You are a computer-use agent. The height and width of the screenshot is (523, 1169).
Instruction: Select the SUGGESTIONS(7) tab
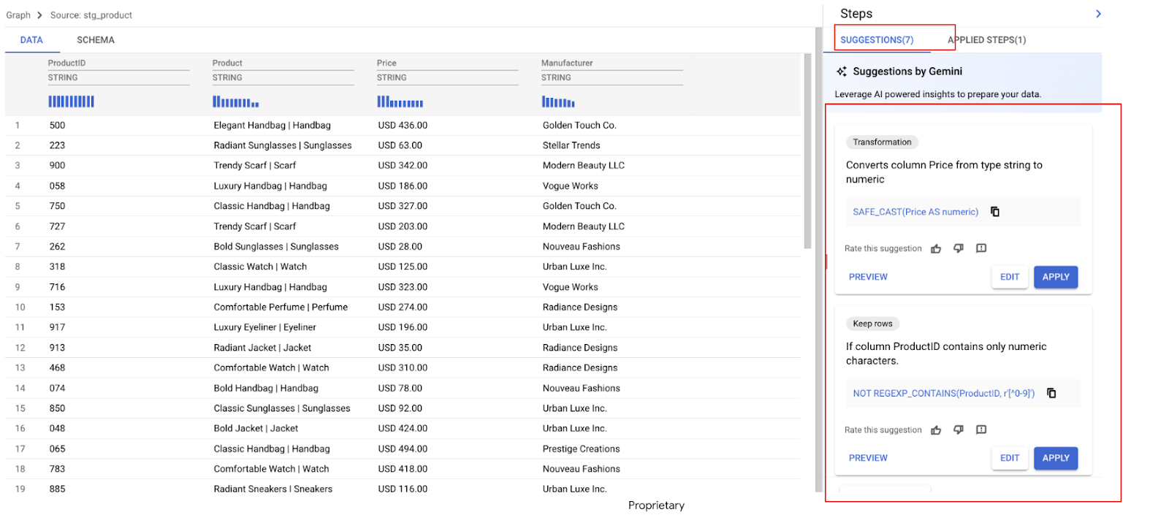[x=877, y=40]
